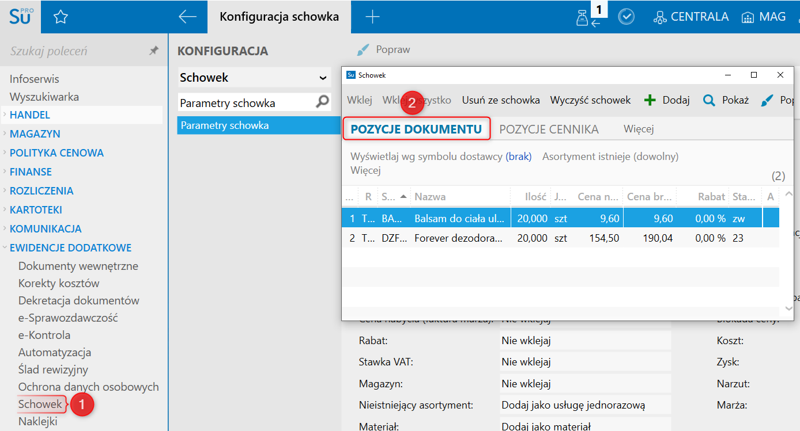Viewport: 800px width, 431px height.
Task: Open Ochrona danych osobowych
Action: pos(88,387)
